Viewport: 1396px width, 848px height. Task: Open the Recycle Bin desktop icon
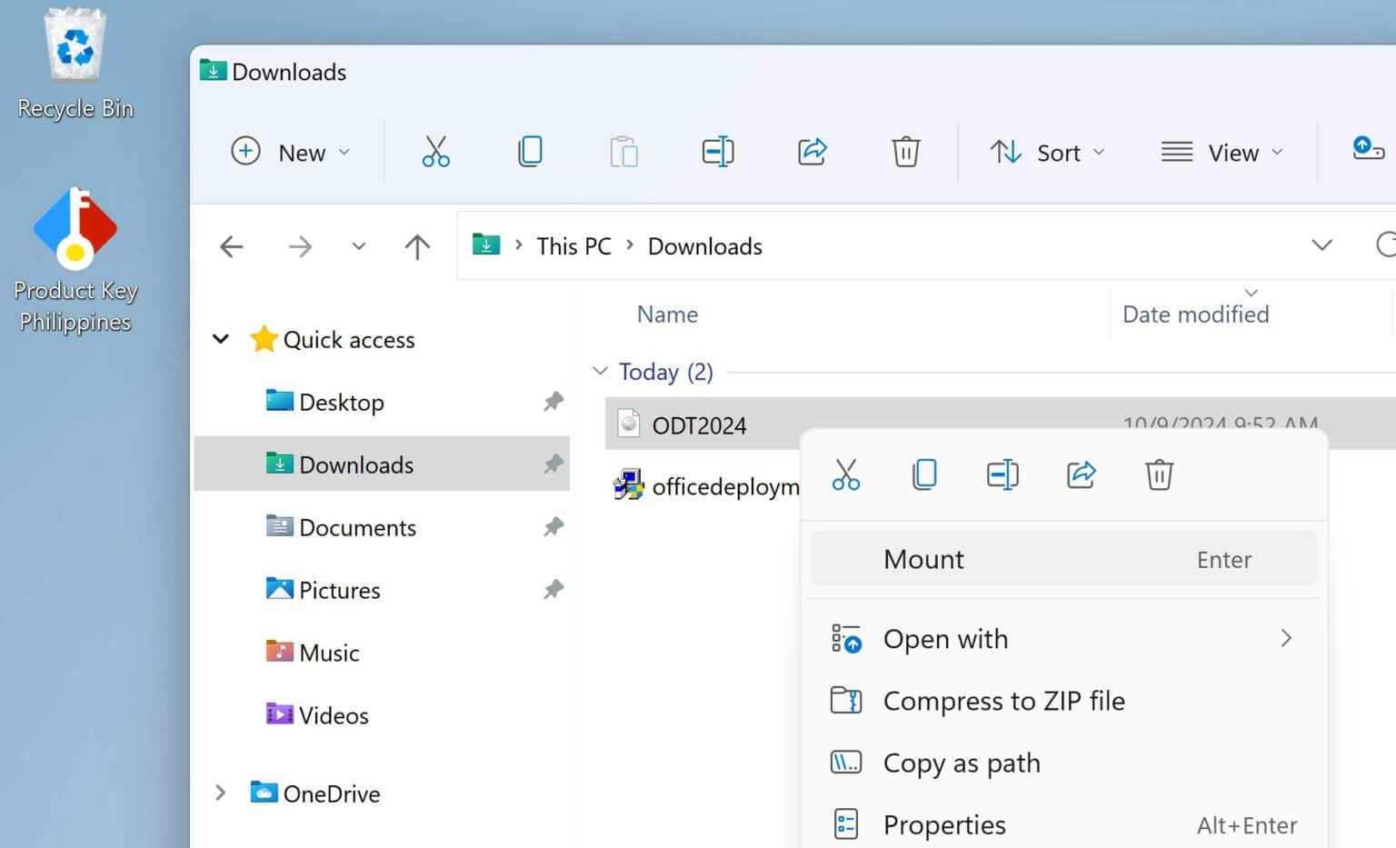pyautogui.click(x=75, y=64)
